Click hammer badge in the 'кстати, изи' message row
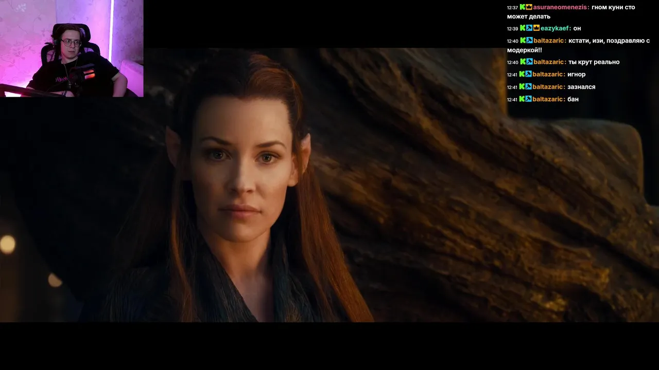659x370 pixels. pos(529,41)
